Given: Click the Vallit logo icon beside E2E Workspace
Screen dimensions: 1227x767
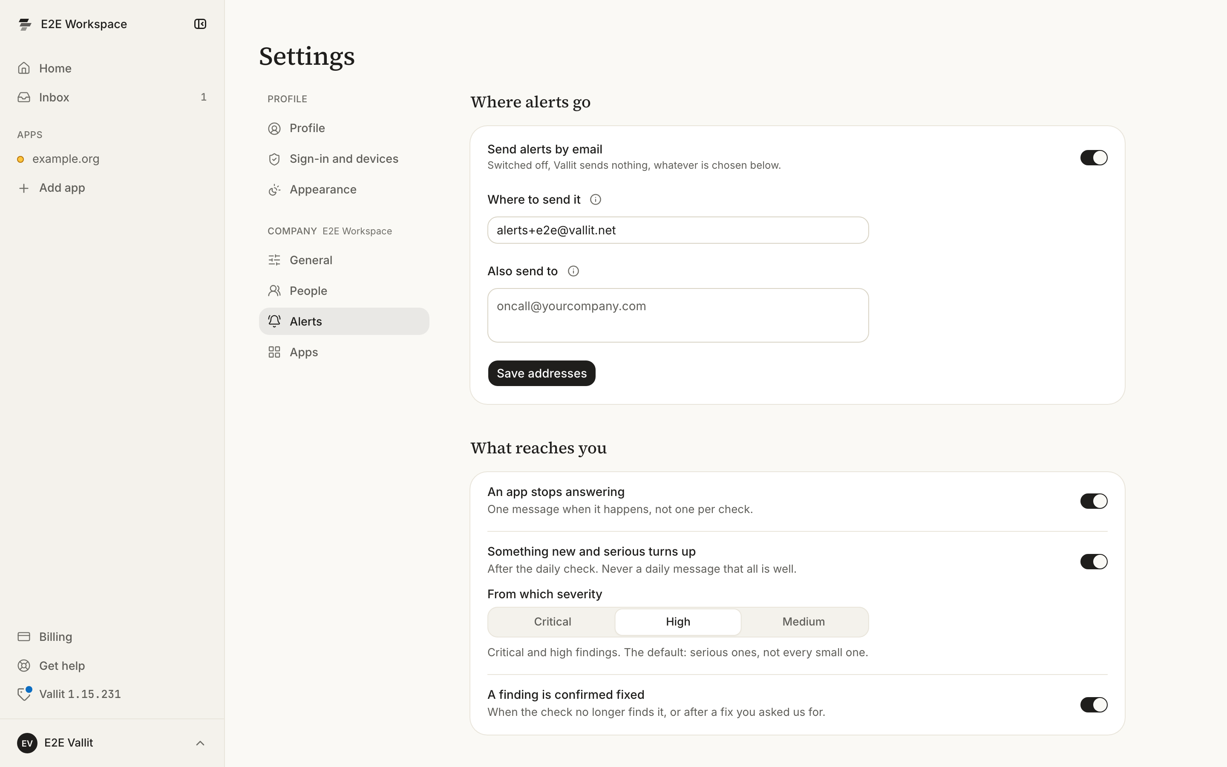Looking at the screenshot, I should click(x=25, y=24).
